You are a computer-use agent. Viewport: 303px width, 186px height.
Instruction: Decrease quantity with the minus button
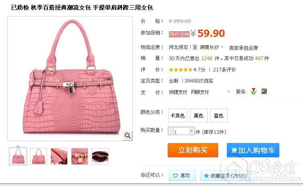point(171,131)
